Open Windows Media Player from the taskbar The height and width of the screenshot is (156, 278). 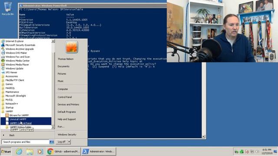point(40,152)
